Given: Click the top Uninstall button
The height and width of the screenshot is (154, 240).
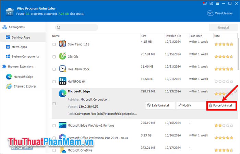Looking at the screenshot, I should coord(223,28).
